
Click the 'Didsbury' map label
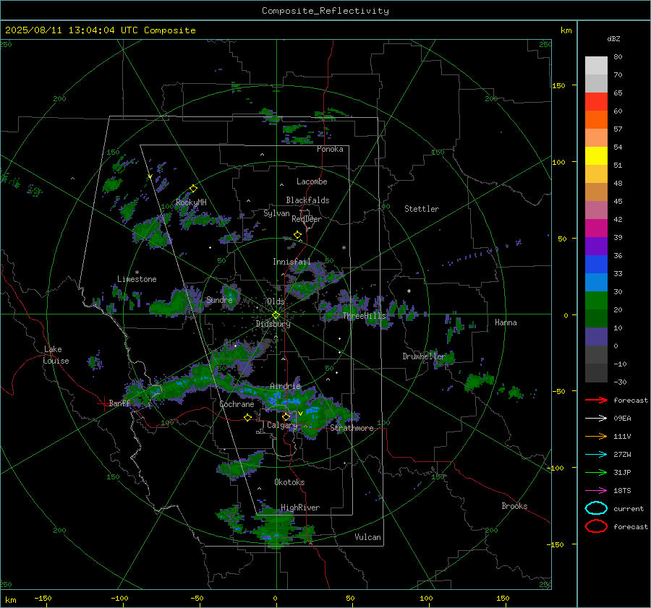click(x=273, y=324)
